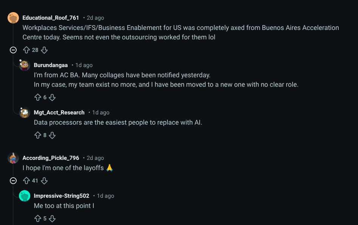Upvote Educational_Roof_761's comment
Viewport: 358px width, 225px height.
point(26,50)
